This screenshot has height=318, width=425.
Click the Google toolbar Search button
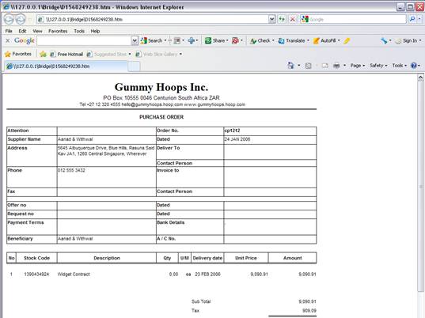tap(151, 40)
